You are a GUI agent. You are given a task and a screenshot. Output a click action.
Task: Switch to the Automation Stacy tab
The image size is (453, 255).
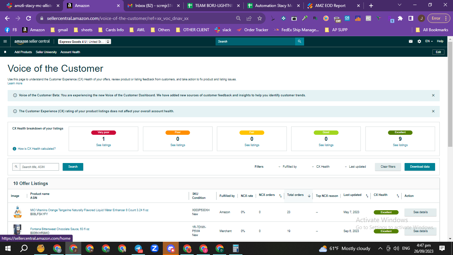(x=274, y=6)
